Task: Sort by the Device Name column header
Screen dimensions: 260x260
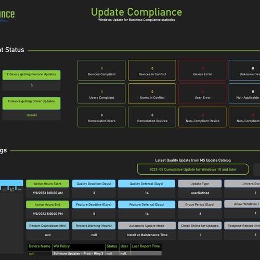Action: coord(40,246)
